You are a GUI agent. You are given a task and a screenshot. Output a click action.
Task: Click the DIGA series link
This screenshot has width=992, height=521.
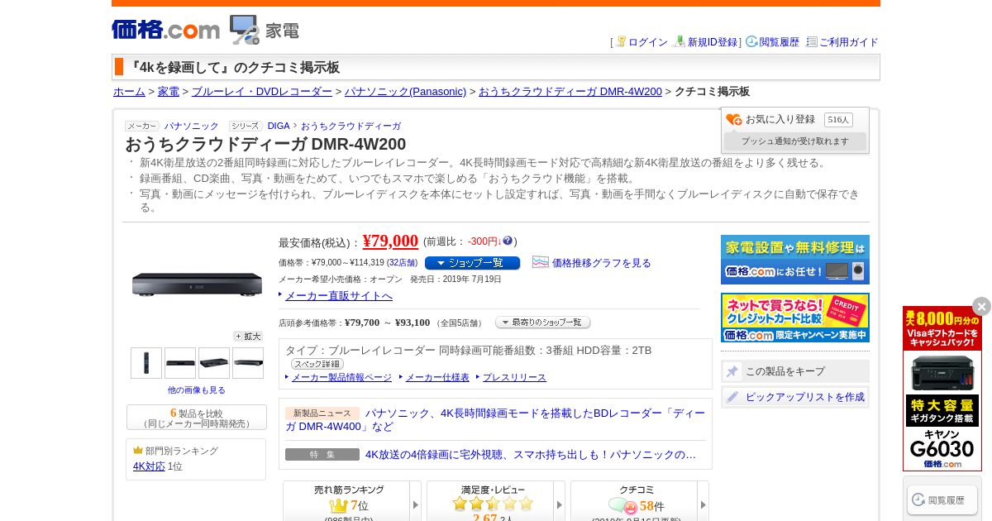click(x=279, y=126)
